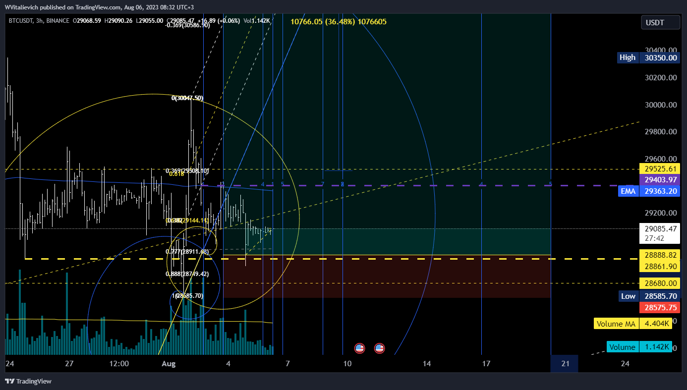This screenshot has width=687, height=390.
Task: Click the 29800.00 price axis tick
Action: click(x=661, y=131)
